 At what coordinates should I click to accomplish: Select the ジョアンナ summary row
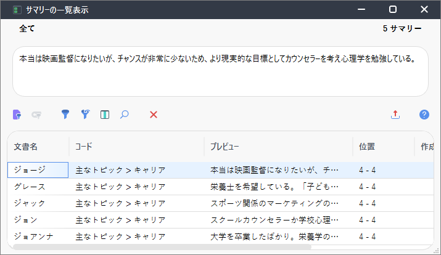[x=221, y=237]
